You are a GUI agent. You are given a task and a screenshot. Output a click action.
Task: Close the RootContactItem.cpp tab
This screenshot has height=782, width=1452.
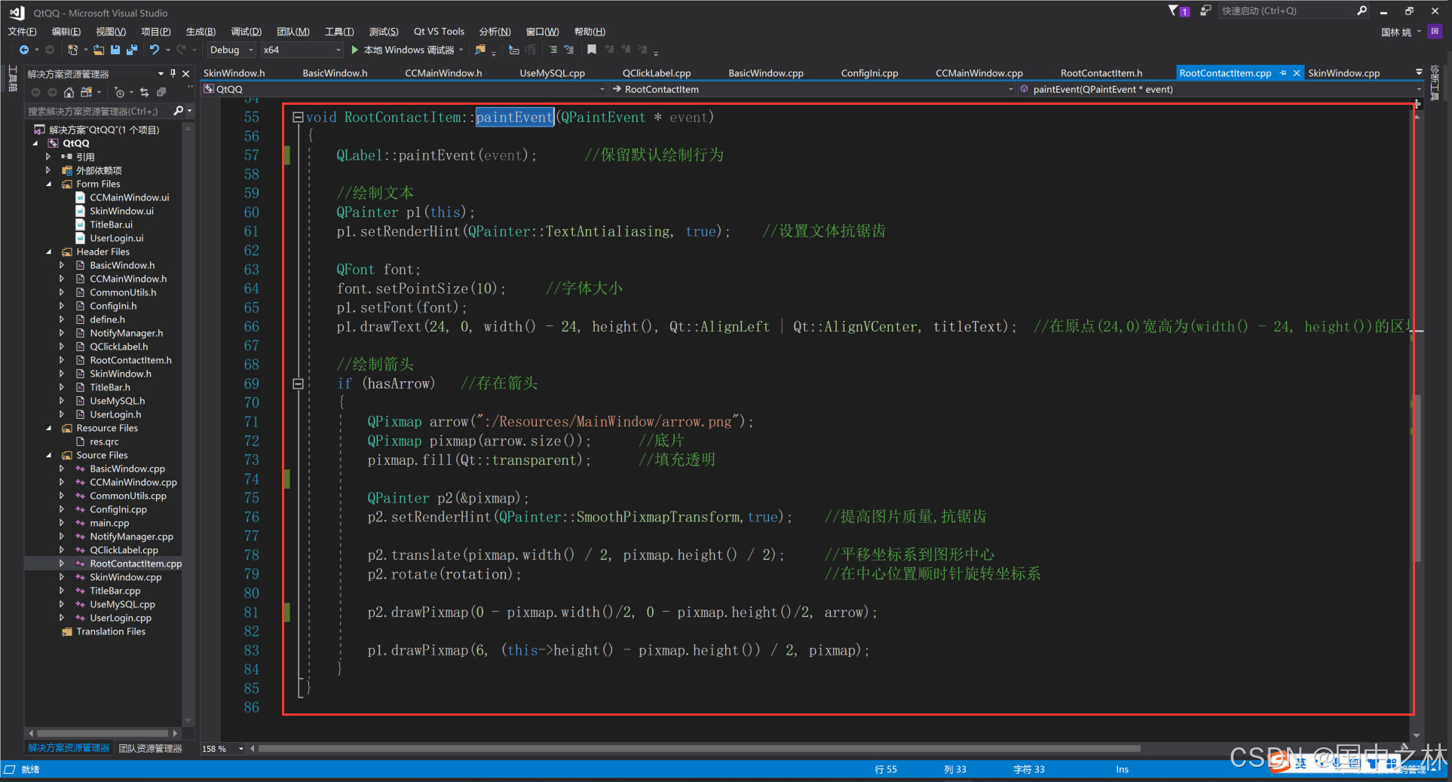tap(1296, 73)
